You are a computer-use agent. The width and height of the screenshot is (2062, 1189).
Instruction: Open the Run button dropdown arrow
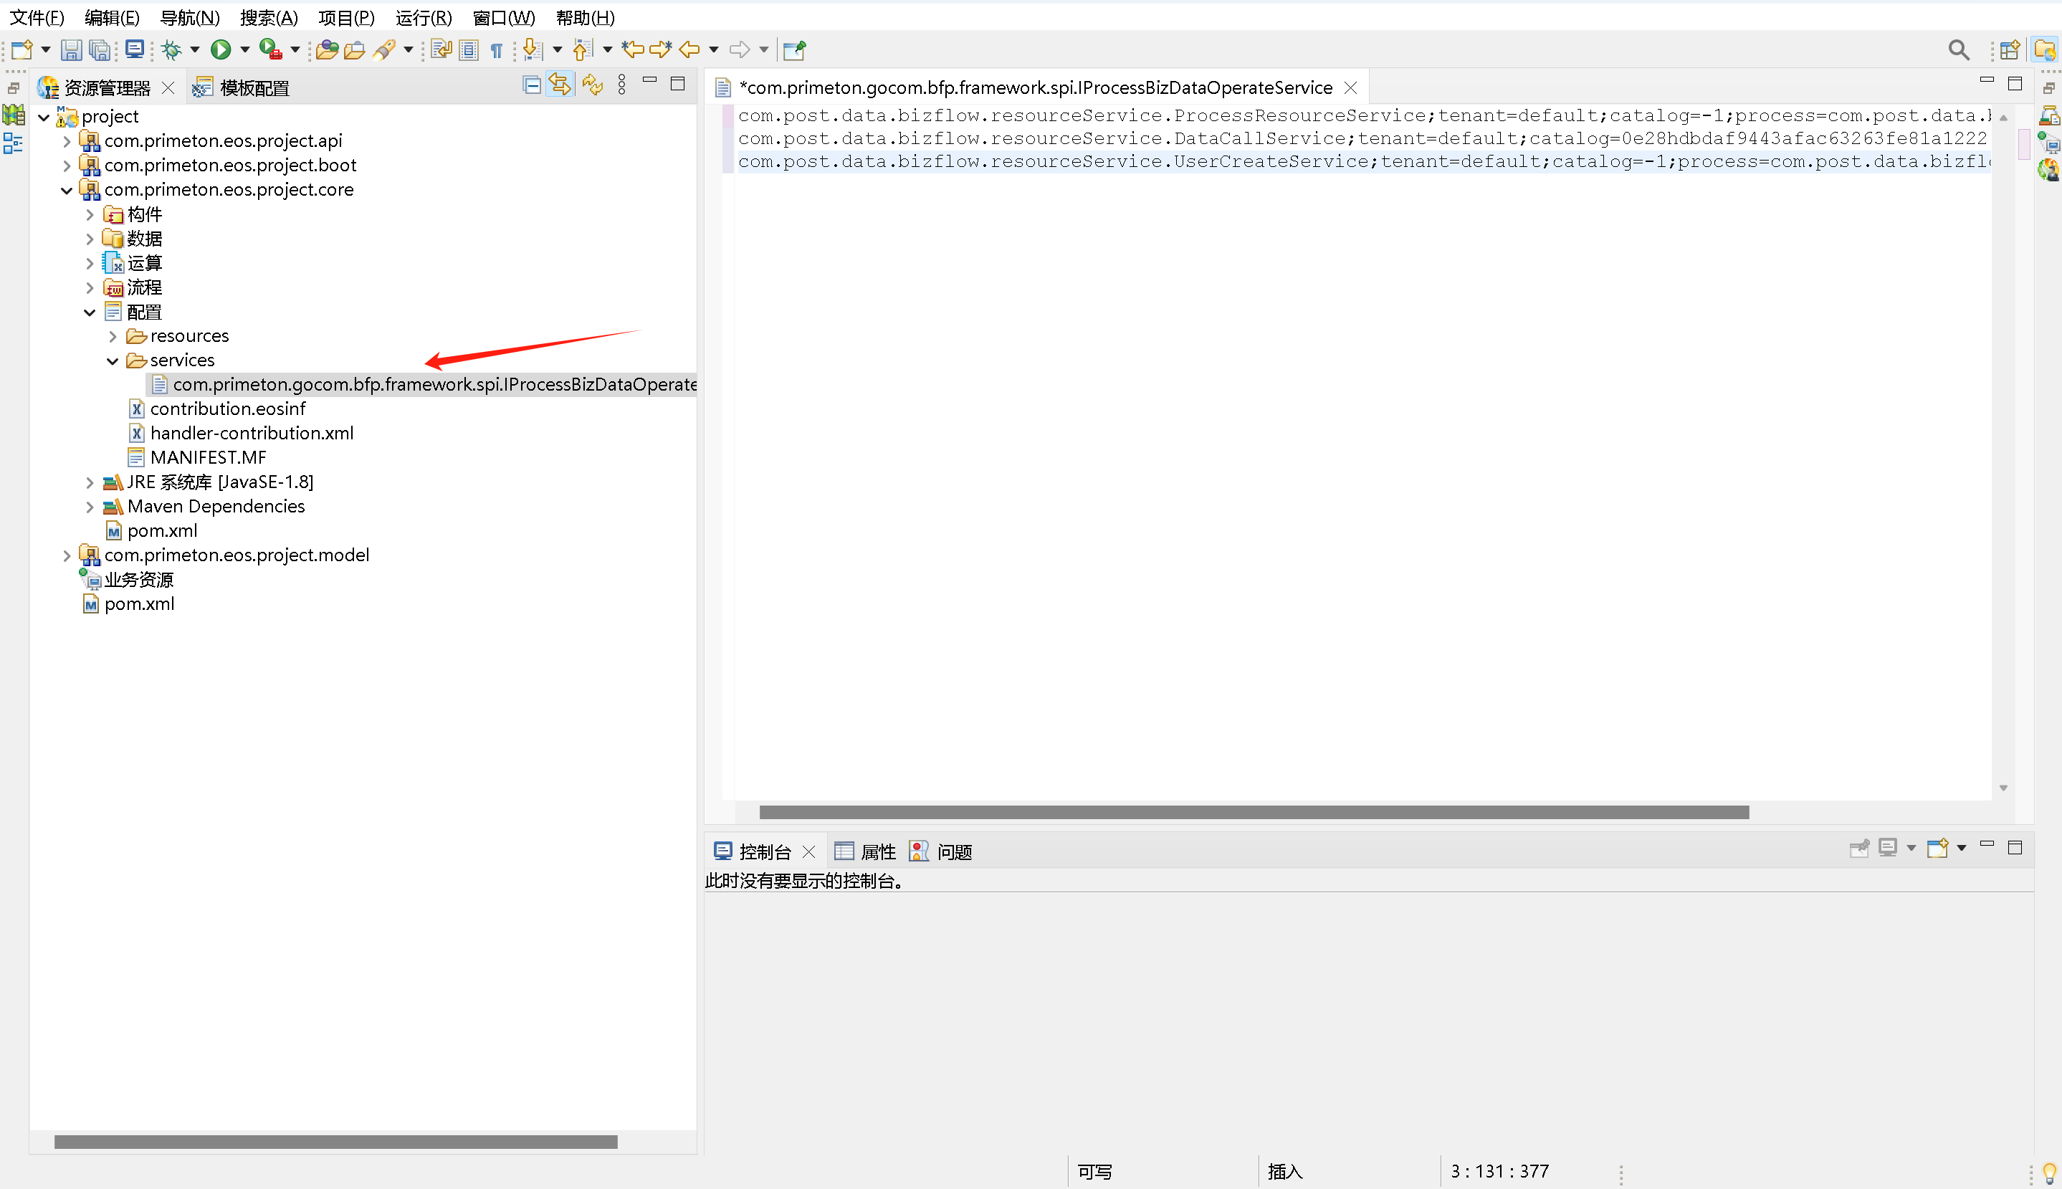(x=244, y=50)
